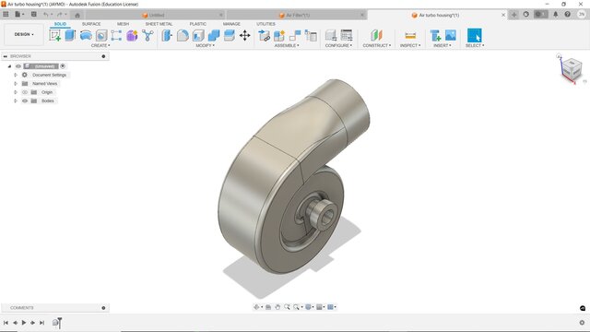Open the Change Parameters table icon
This screenshot has height=332, width=590.
[347, 35]
